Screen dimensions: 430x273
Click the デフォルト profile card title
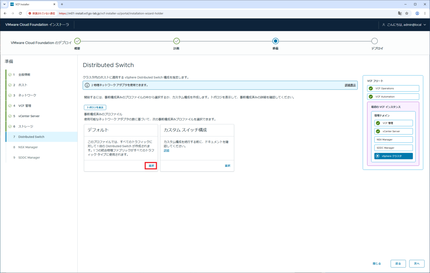(x=98, y=130)
